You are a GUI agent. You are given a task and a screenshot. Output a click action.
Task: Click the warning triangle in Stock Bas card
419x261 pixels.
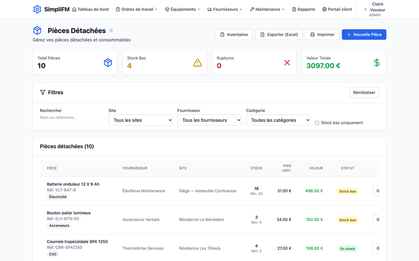(x=197, y=63)
